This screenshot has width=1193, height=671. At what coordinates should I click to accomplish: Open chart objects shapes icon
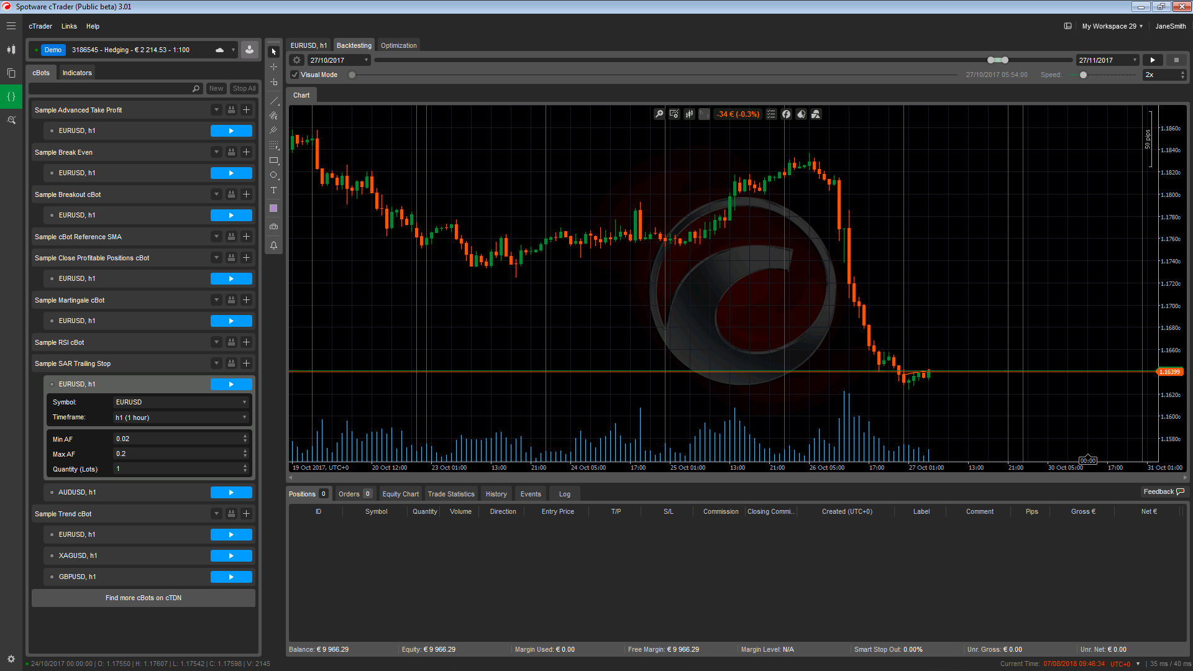click(x=816, y=114)
